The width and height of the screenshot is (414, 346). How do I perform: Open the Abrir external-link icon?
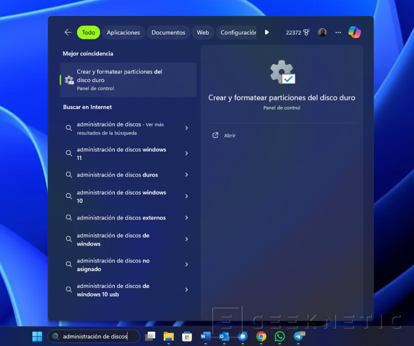click(x=216, y=135)
